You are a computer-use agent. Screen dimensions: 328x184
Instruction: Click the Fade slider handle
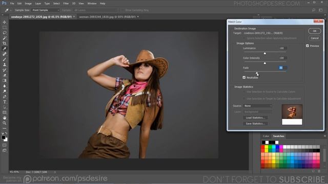click(257, 73)
